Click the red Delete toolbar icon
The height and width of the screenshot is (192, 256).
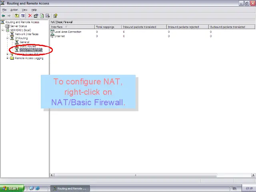(x=30, y=16)
